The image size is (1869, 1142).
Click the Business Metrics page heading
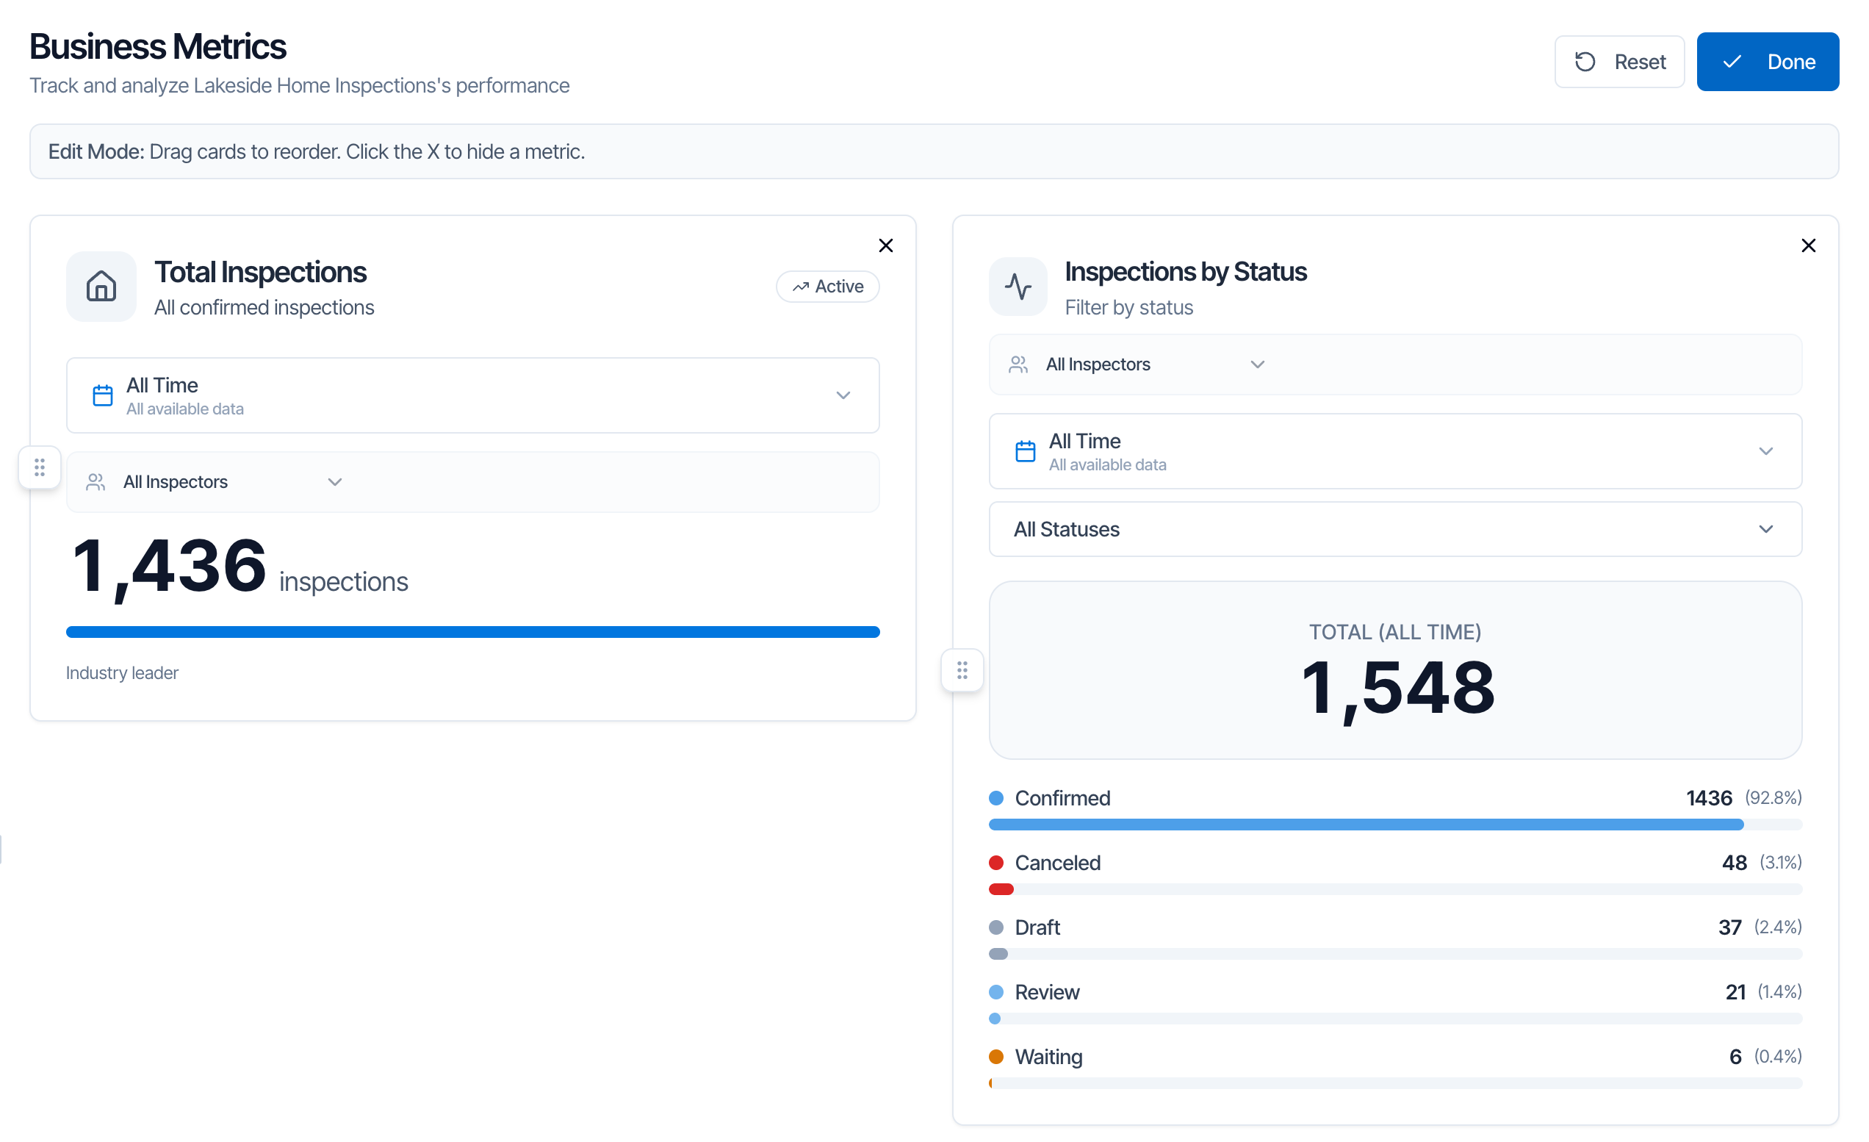158,46
